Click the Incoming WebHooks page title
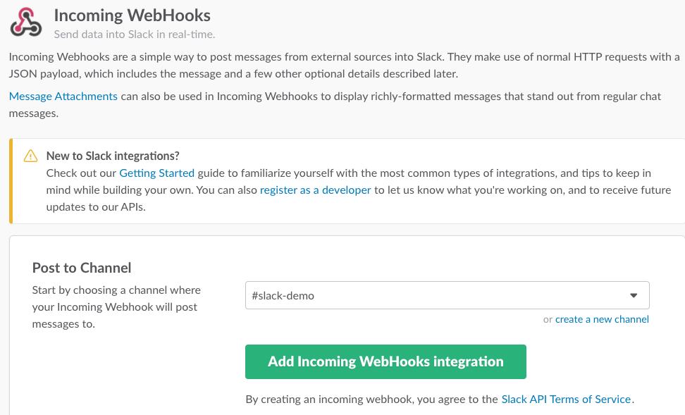Image resolution: width=685 pixels, height=415 pixels. pos(132,15)
